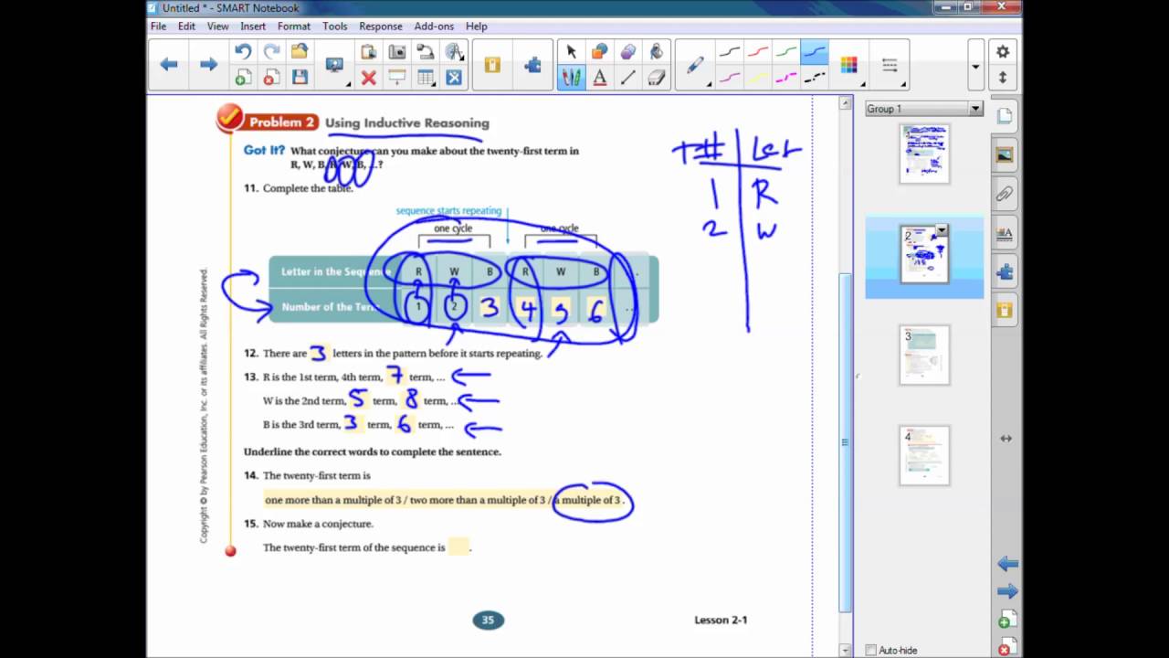
Task: Delete selection with the red X icon
Action: click(x=369, y=79)
